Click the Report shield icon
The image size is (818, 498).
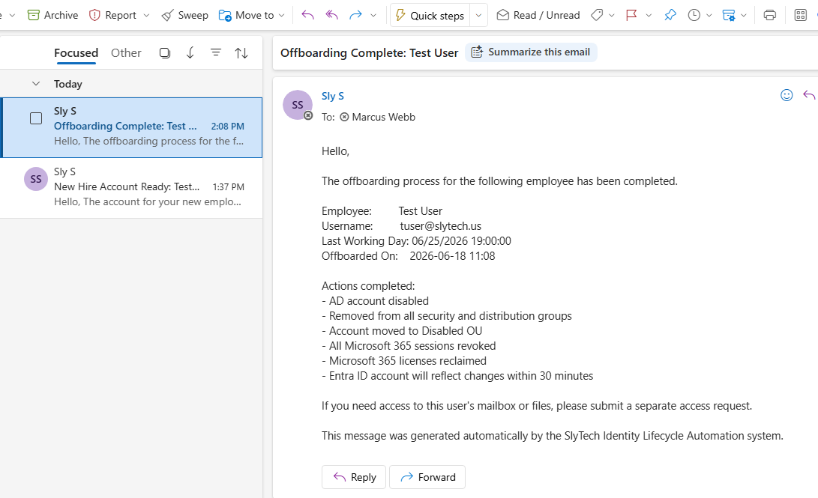point(94,15)
